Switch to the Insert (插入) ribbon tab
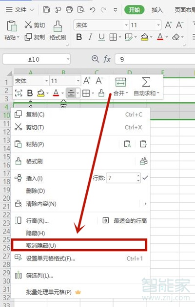The height and width of the screenshot is (307, 195). click(157, 10)
